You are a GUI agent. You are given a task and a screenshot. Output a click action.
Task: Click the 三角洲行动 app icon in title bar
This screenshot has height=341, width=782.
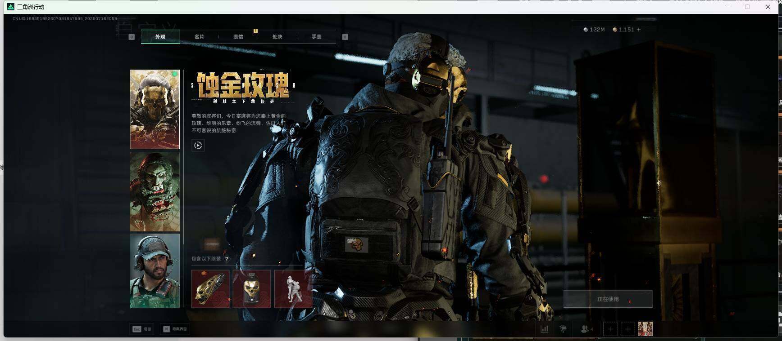pyautogui.click(x=11, y=7)
